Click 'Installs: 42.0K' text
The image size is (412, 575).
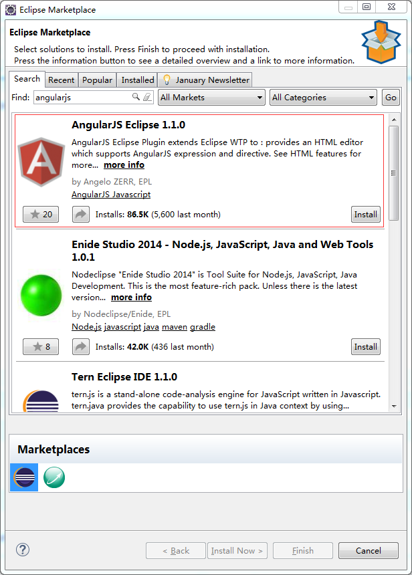point(122,347)
